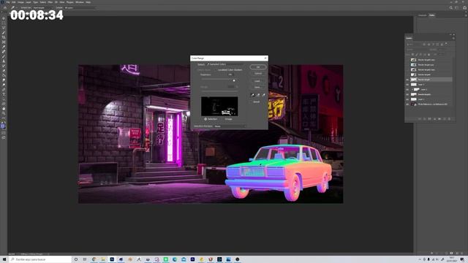Click the Fuzziness slider handle
468x263 pixels.
234,80
